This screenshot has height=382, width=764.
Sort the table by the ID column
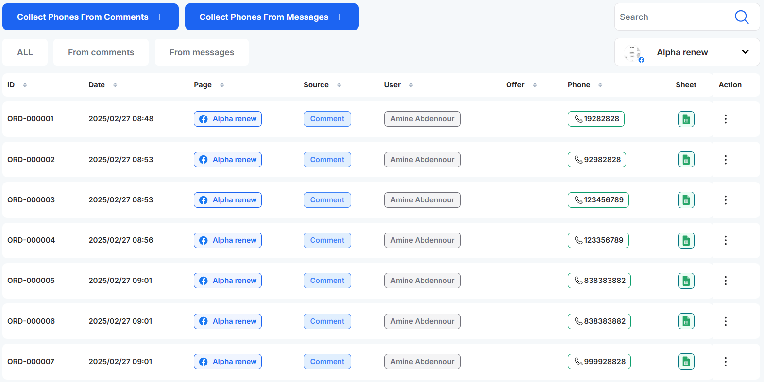tap(25, 85)
